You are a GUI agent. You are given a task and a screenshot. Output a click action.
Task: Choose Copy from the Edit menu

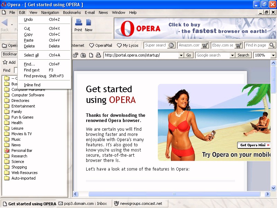click(44, 34)
